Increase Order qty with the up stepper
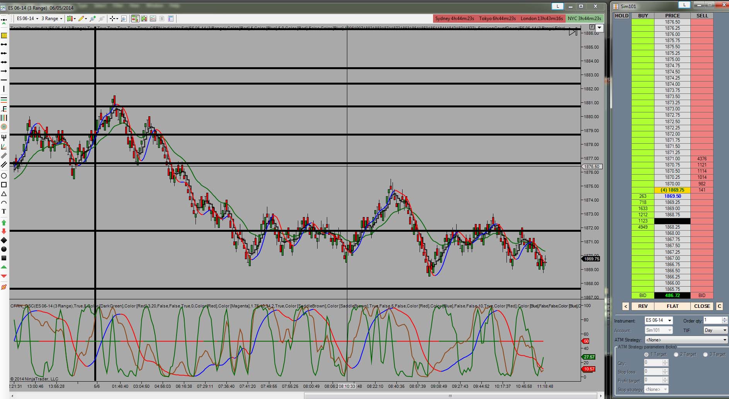This screenshot has height=399, width=729. pyautogui.click(x=725, y=319)
